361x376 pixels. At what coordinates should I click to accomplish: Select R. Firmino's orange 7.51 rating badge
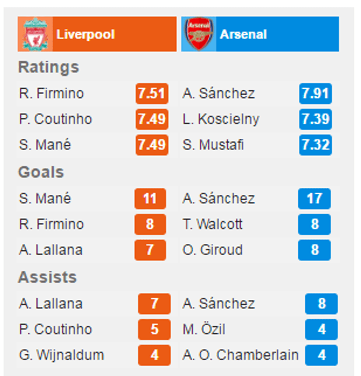(152, 94)
